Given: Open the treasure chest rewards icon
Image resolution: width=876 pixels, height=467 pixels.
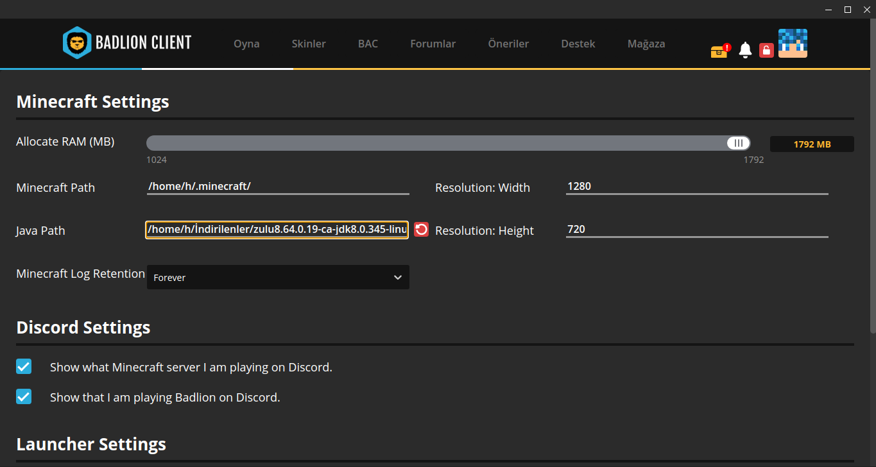Looking at the screenshot, I should [x=720, y=51].
